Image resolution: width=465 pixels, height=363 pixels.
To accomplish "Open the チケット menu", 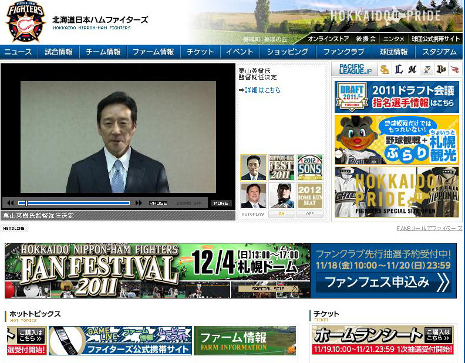I will 200,52.
